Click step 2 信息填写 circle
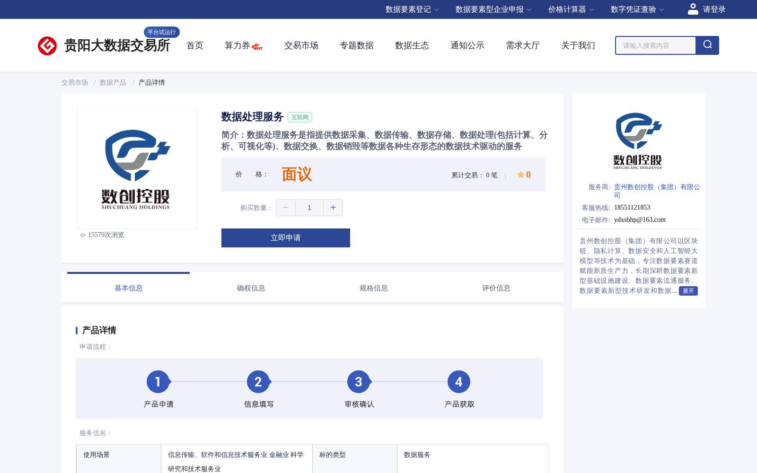 point(258,382)
